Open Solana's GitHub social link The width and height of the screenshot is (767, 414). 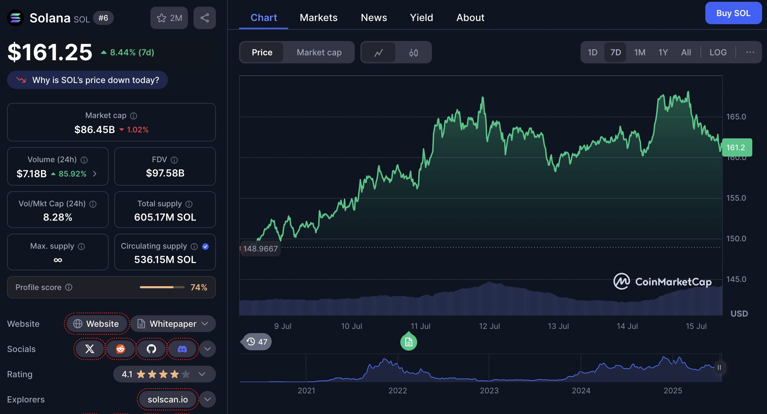(x=151, y=349)
